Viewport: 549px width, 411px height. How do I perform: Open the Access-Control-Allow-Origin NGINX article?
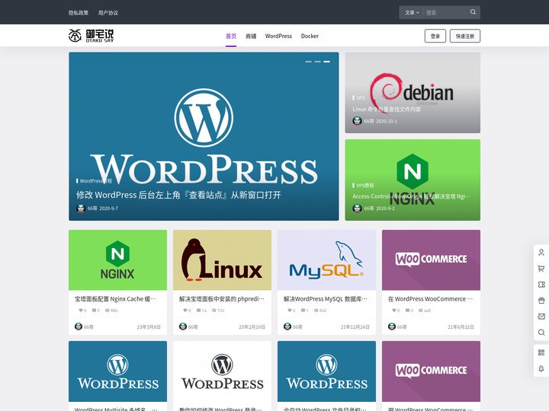click(412, 196)
